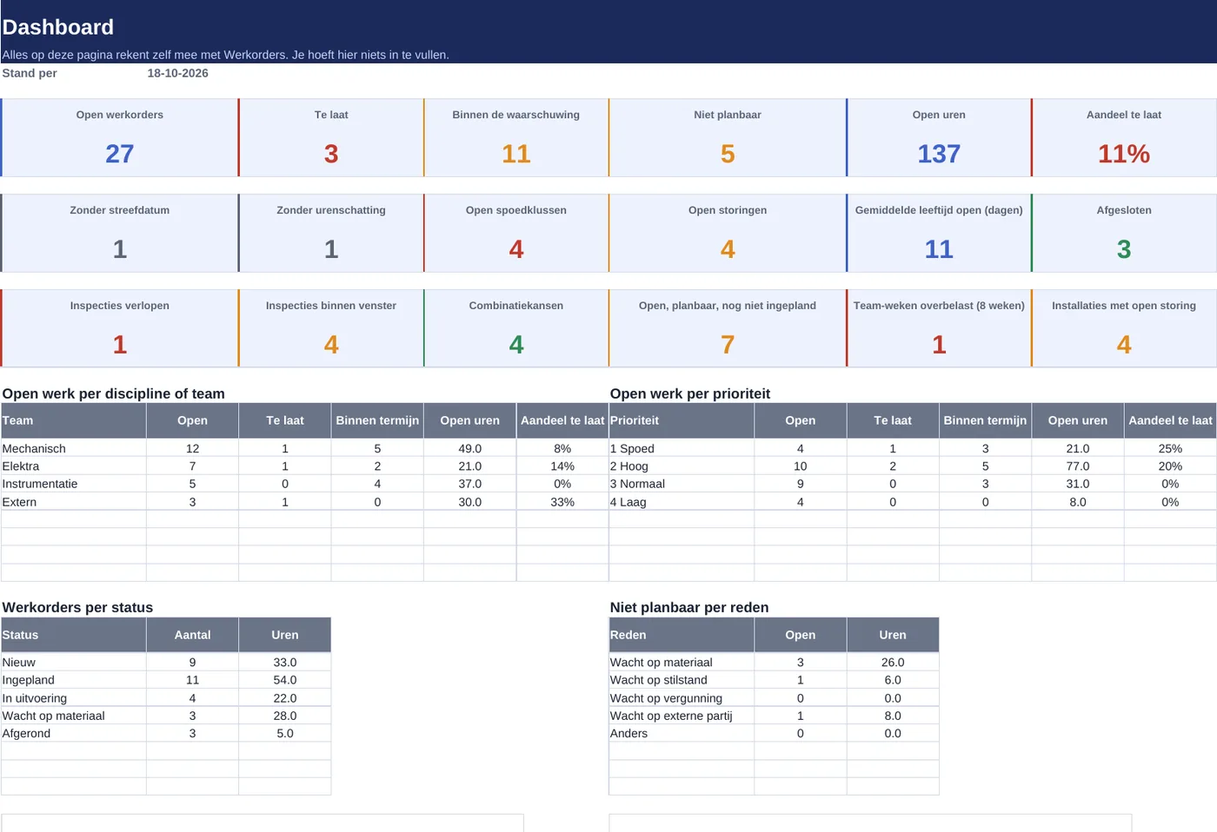Click the Zonder urenschatting card label
1217x832 pixels.
(x=331, y=210)
